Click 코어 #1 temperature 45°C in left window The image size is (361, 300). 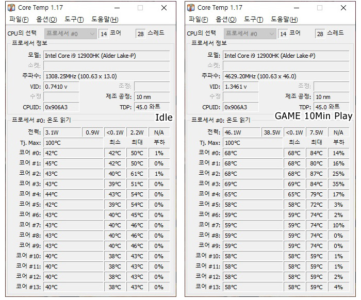73,163
